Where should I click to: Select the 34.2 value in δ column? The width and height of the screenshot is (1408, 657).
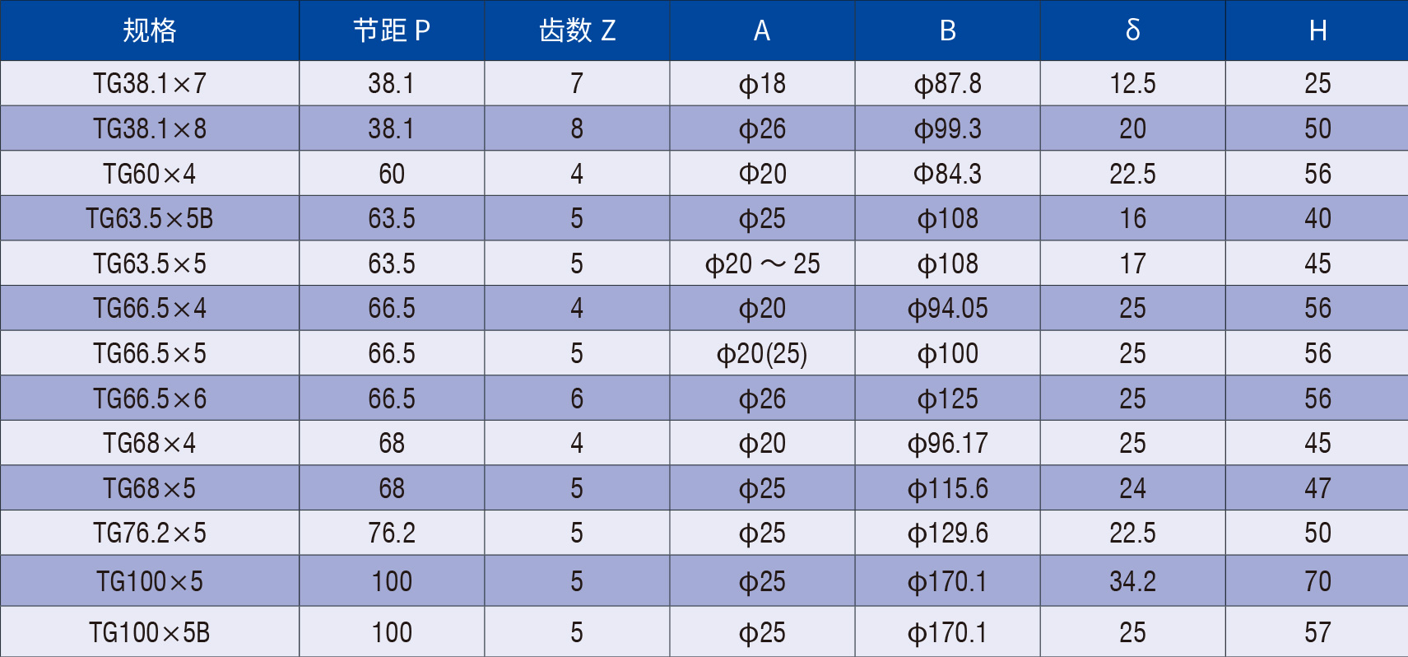coord(1132,581)
